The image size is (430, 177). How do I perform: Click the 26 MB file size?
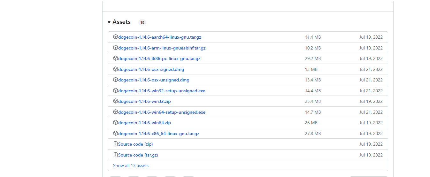click(311, 123)
